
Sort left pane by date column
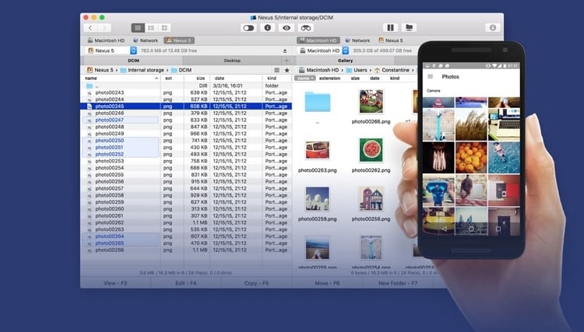[236, 79]
